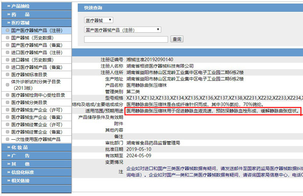This screenshot has width=303, height=196.
Task: Open the 医疗器械 category dropdown
Action: (99, 20)
